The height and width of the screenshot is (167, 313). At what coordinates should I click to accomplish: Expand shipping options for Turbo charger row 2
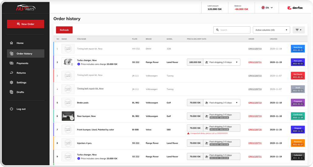[236, 62]
